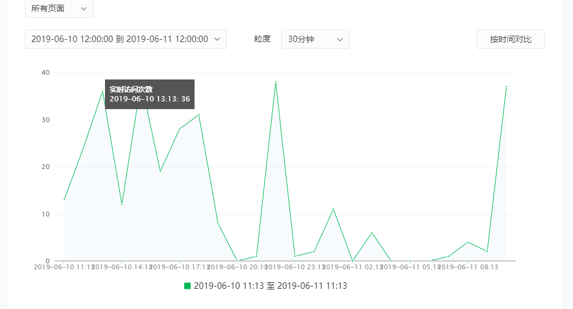Click the y-axis label 40
Screen dimensions: 573x309
click(x=46, y=72)
